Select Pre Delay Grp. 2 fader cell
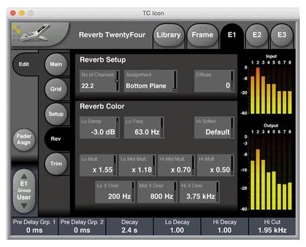The width and height of the screenshot is (306, 247). [82, 227]
